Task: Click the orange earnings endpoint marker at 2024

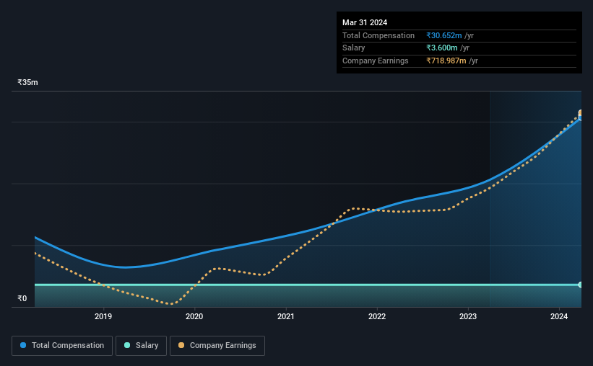Action: point(580,113)
